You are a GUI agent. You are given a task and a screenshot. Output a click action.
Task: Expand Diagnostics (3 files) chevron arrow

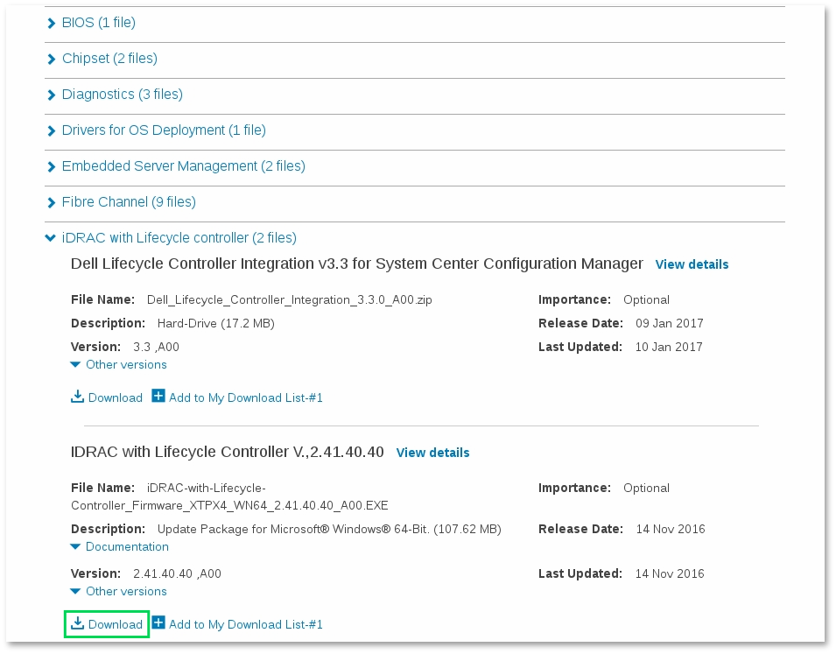click(51, 95)
